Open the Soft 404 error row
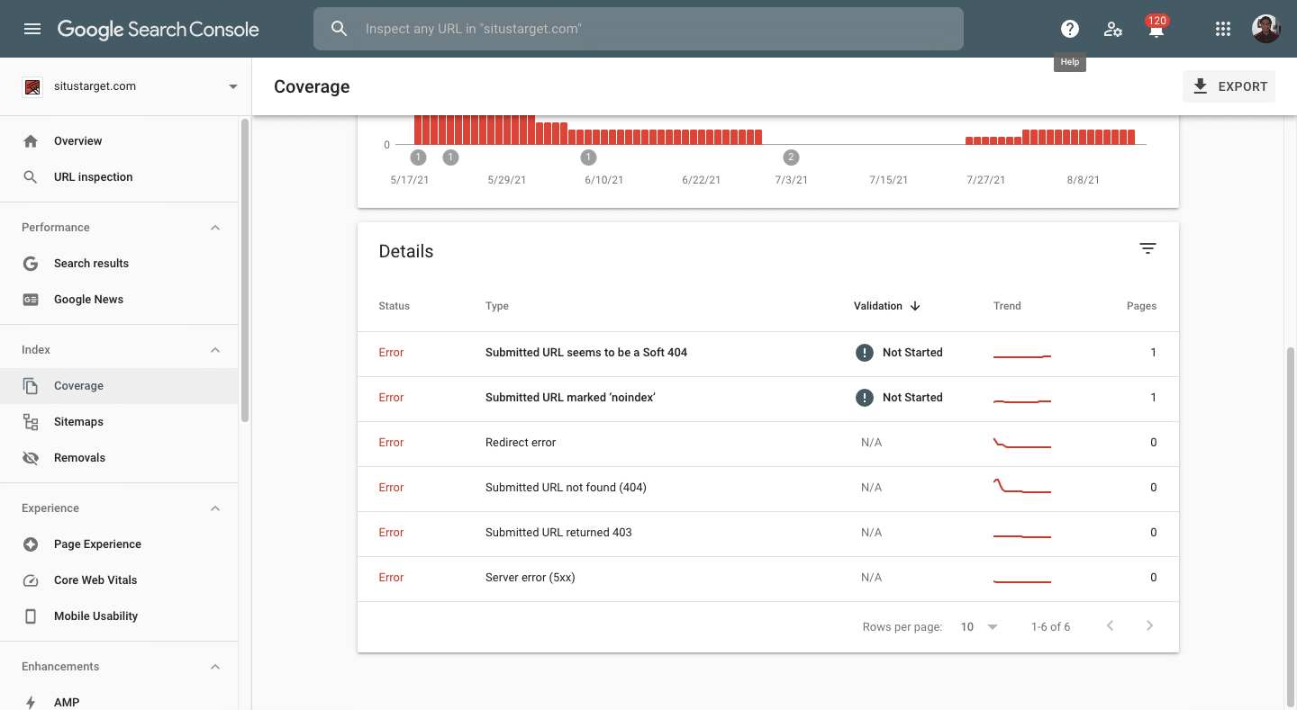The height and width of the screenshot is (710, 1297). (768, 353)
